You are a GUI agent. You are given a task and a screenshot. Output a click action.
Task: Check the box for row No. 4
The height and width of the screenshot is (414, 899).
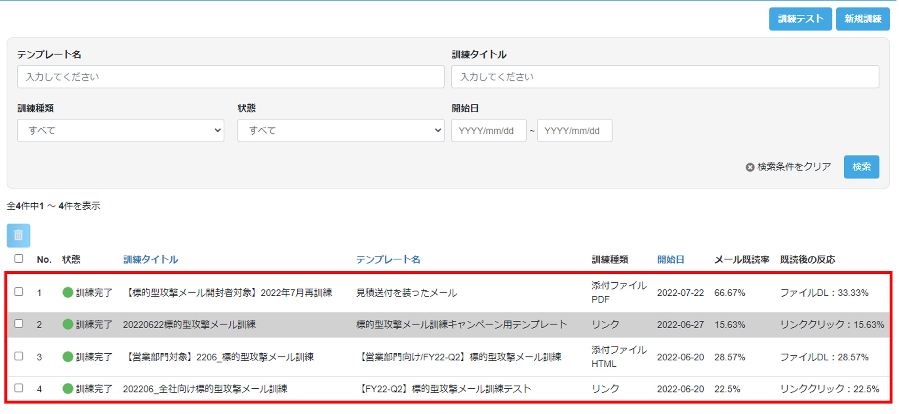pyautogui.click(x=19, y=388)
